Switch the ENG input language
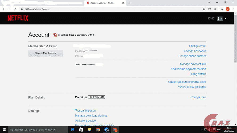This screenshot has height=133, width=237. (219, 130)
